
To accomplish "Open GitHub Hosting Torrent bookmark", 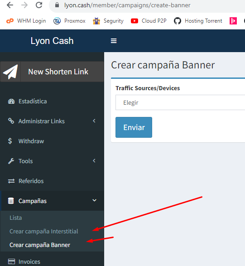I will coord(198,21).
